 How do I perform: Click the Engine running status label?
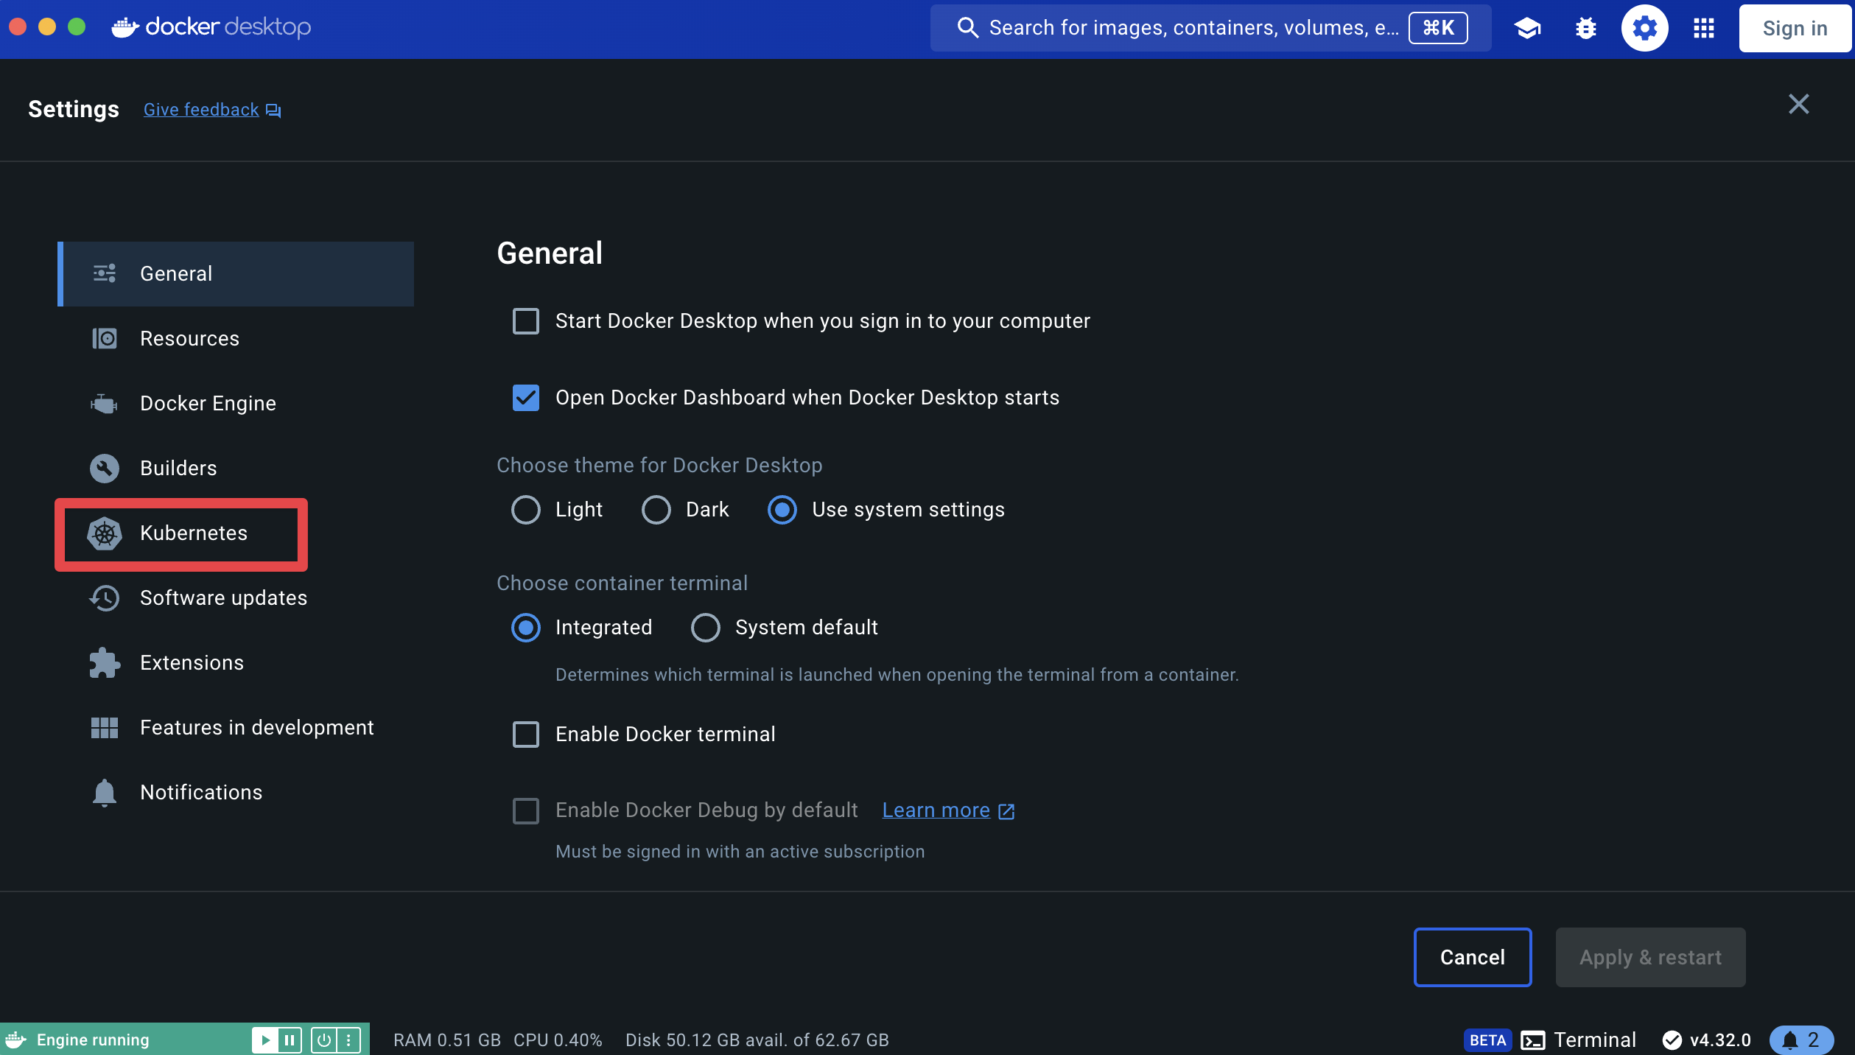[x=93, y=1040]
